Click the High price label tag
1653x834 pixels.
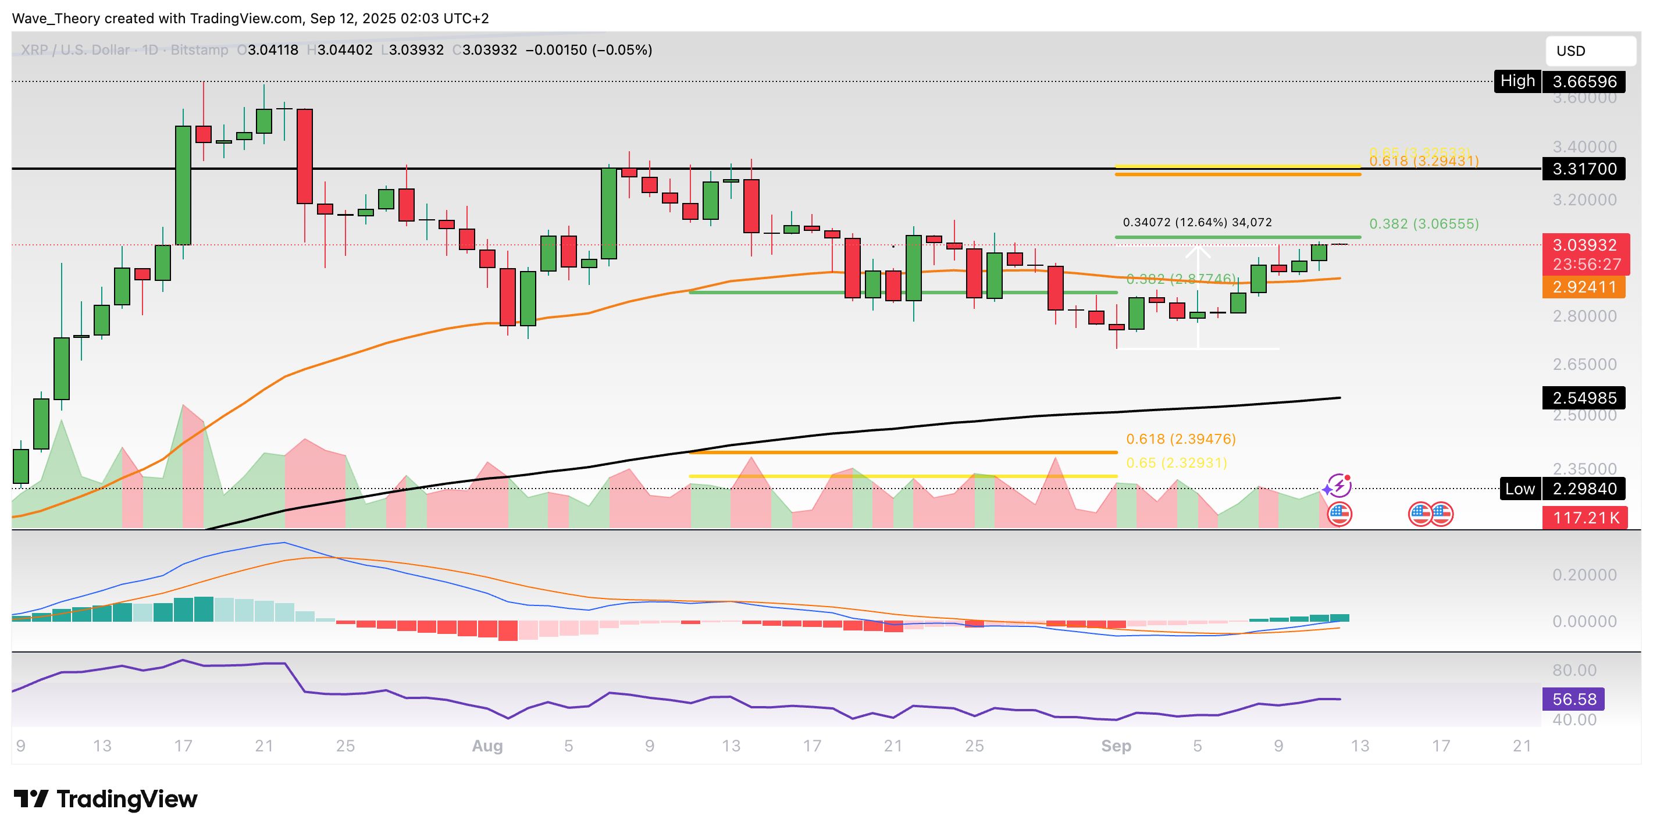1517,81
